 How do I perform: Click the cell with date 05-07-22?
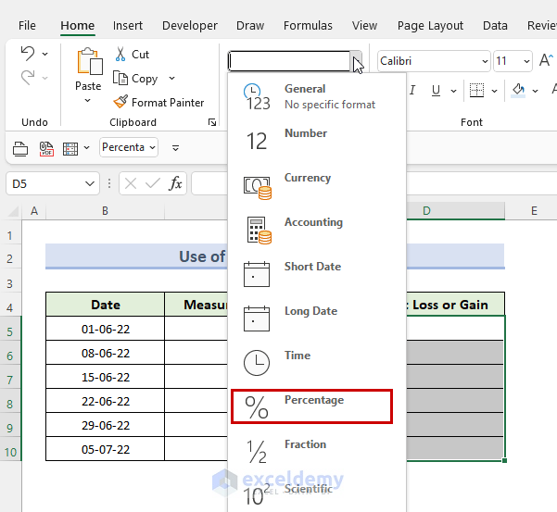106,449
